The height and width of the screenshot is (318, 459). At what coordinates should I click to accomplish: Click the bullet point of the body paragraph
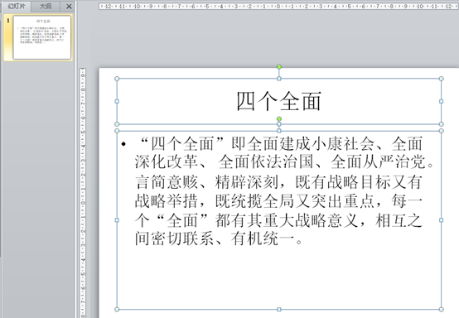(123, 143)
